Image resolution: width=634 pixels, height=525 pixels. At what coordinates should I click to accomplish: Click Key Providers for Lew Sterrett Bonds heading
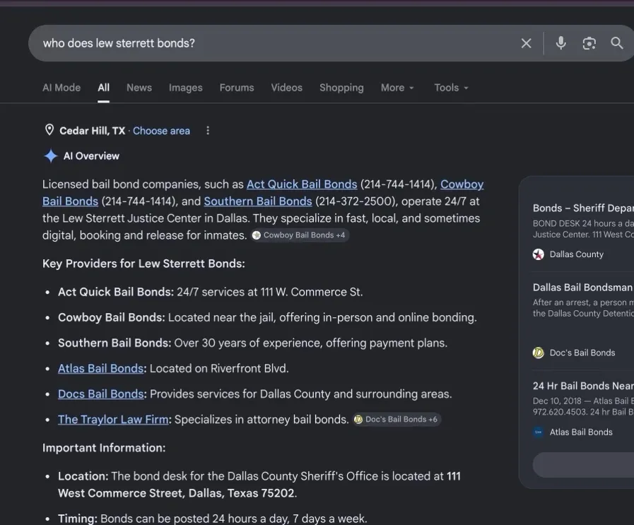tap(143, 264)
